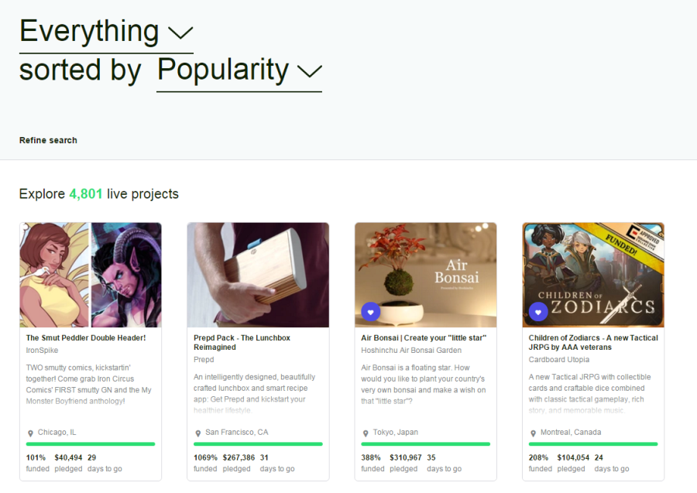Click Air Bonsai funding progress bar
The image size is (697, 493).
click(425, 444)
